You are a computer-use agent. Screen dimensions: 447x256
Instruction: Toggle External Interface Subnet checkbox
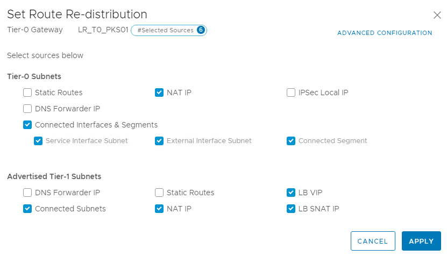click(159, 141)
